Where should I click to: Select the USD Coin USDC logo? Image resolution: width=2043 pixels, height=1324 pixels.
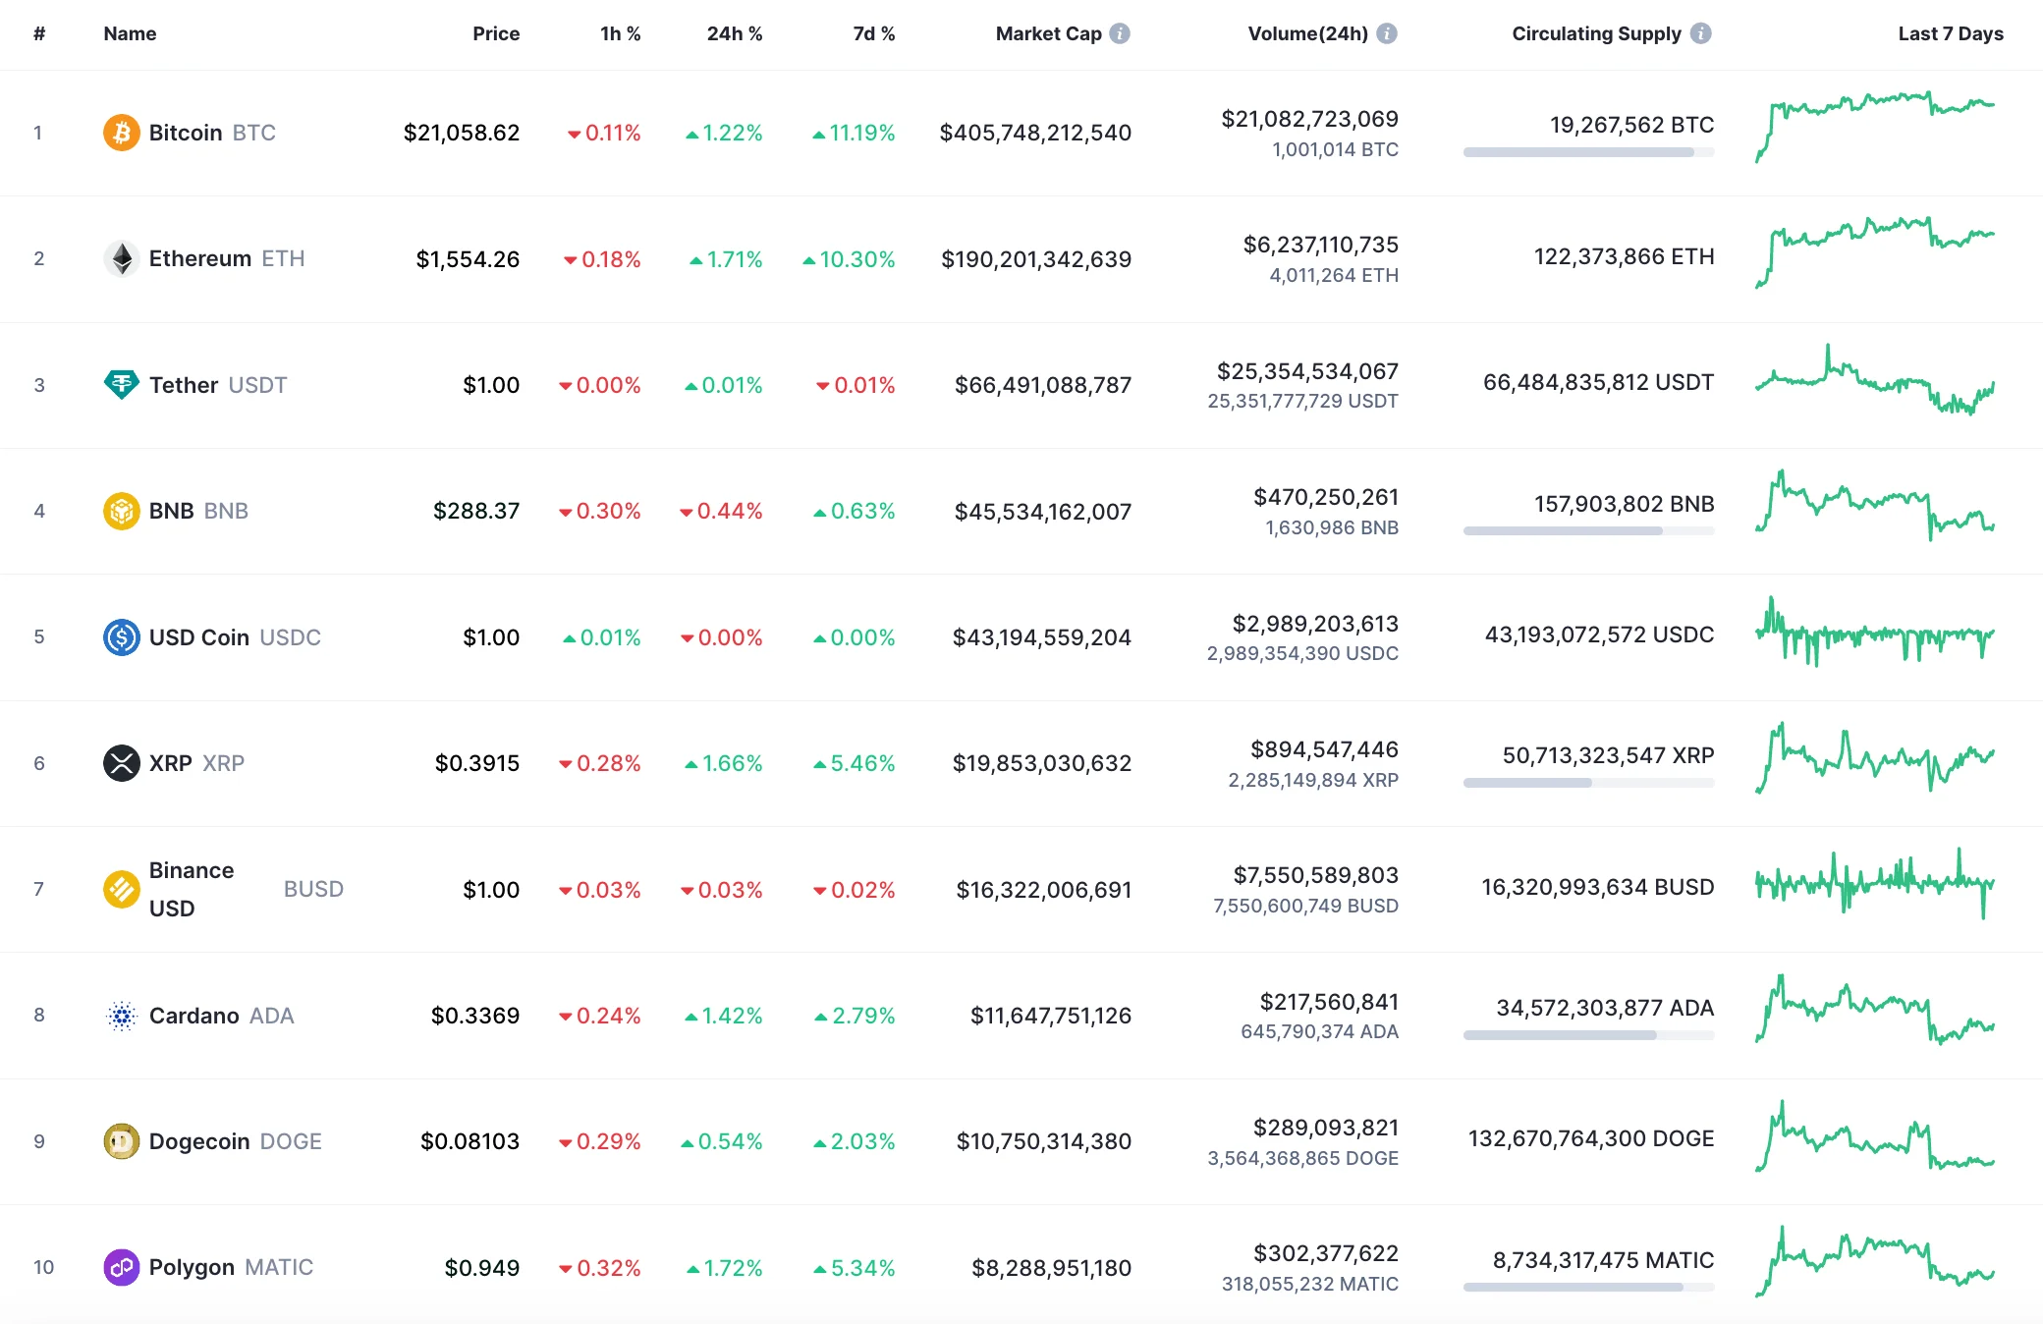point(121,636)
